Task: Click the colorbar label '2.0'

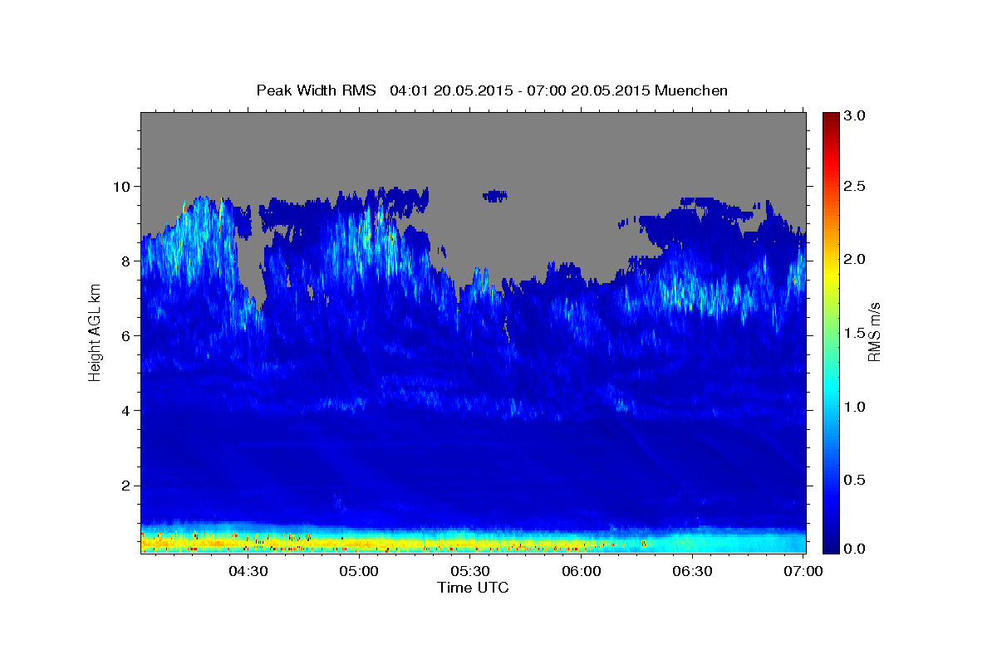Action: 856,259
